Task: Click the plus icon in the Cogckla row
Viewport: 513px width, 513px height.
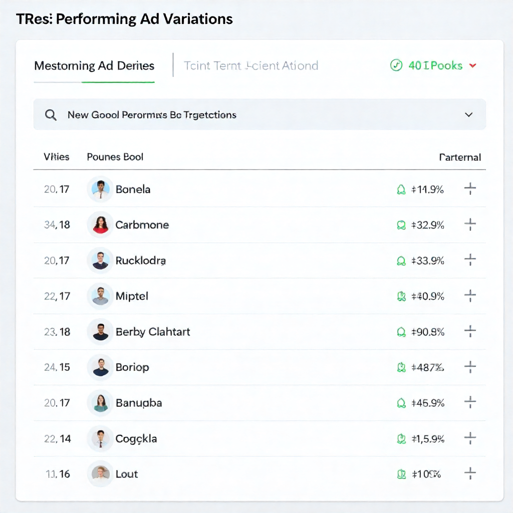Action: pos(470,438)
